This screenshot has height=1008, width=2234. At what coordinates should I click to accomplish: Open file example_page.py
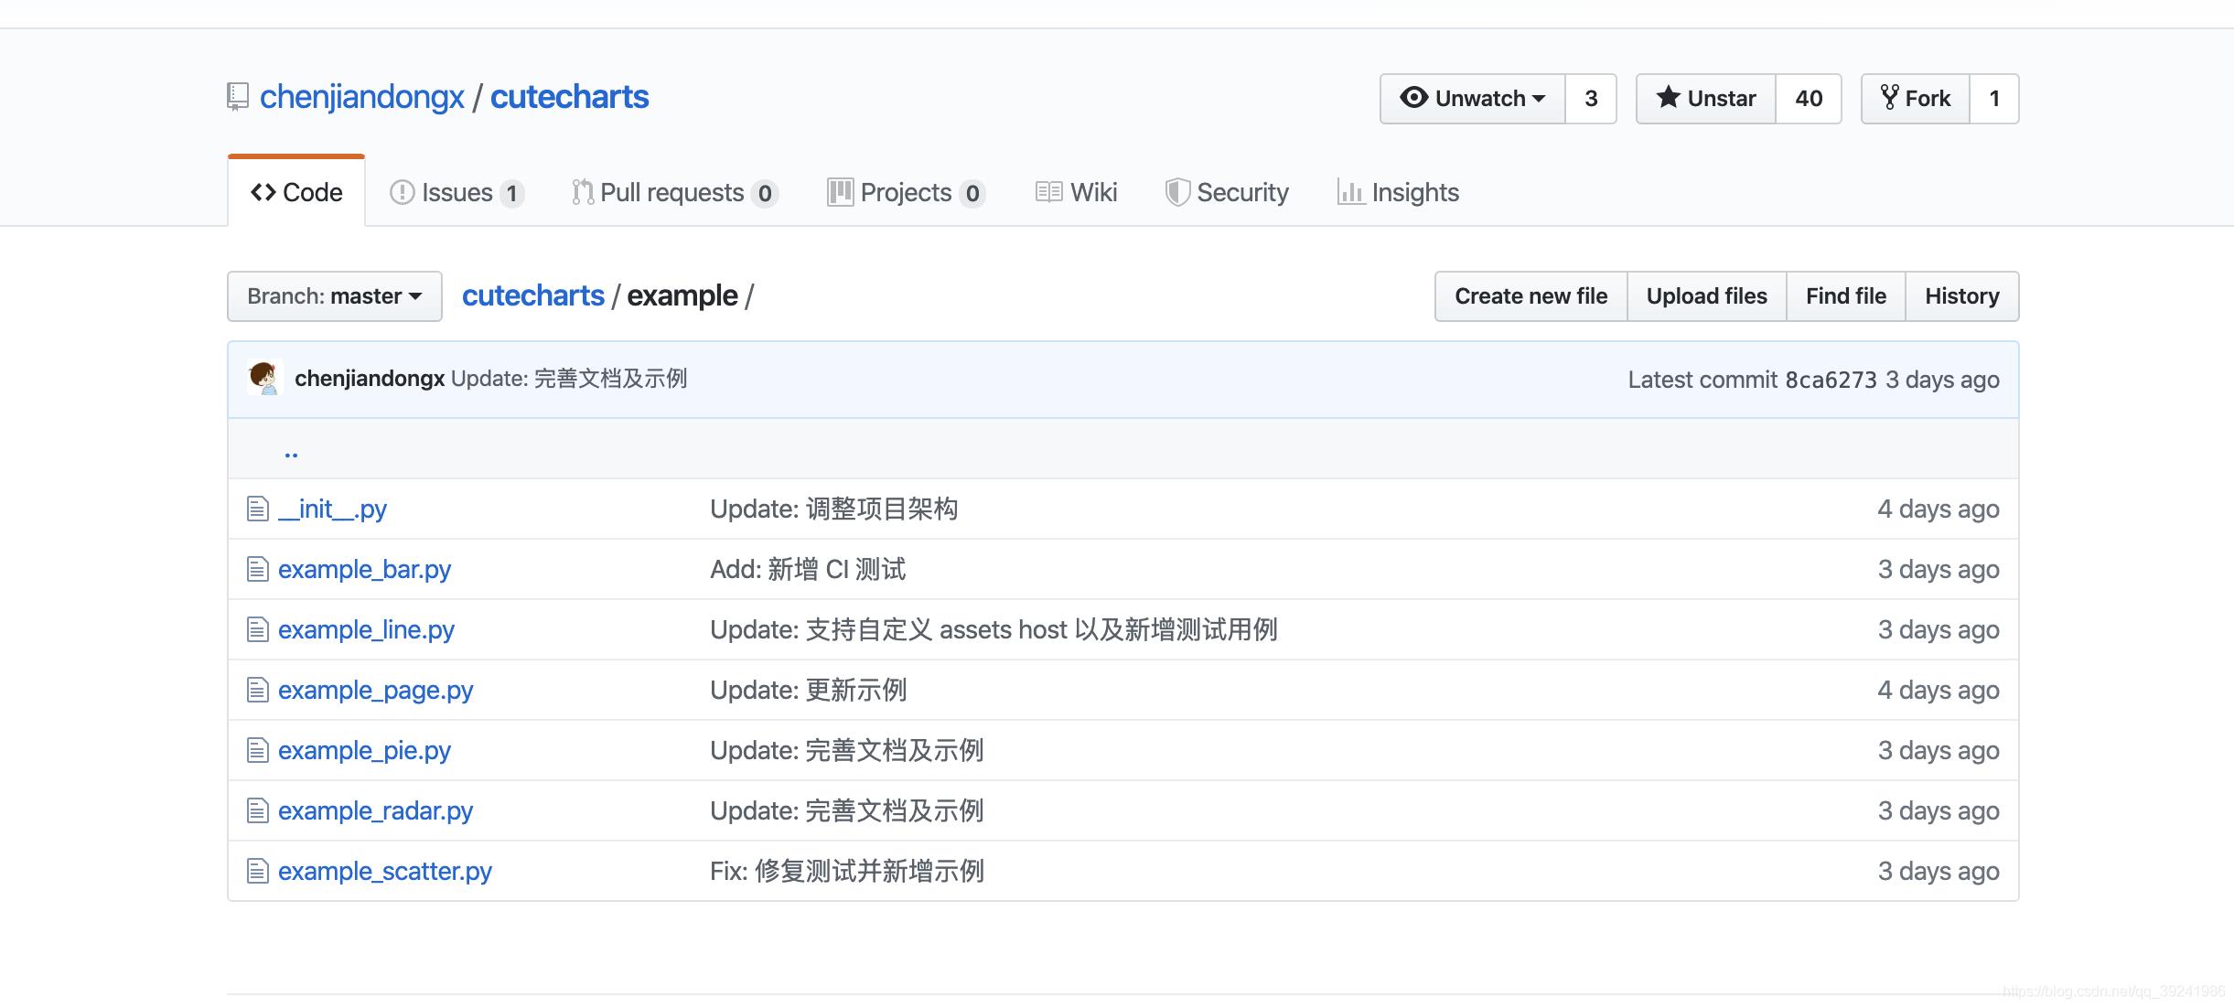(375, 690)
